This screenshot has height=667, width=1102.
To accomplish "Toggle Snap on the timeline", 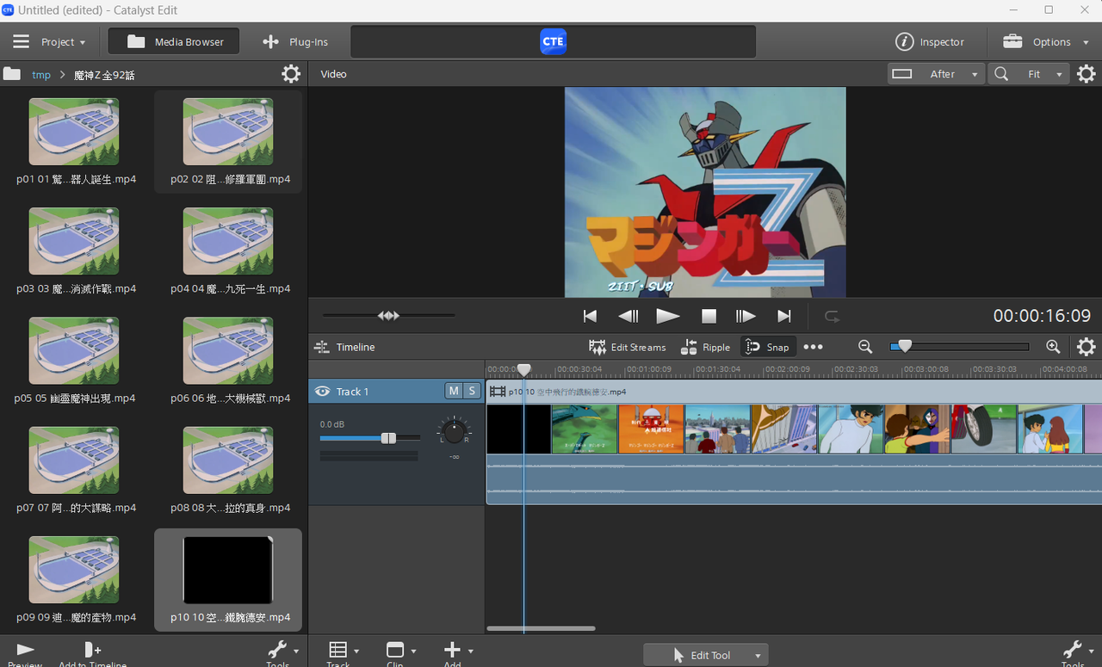I will (768, 347).
